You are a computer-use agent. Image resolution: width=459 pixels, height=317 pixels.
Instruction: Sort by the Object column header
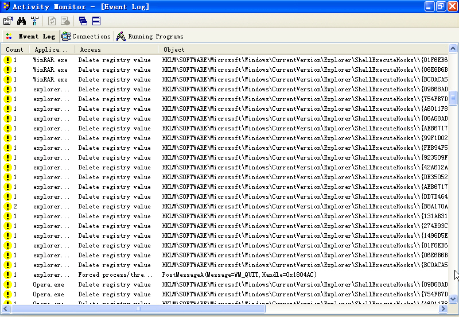303,49
